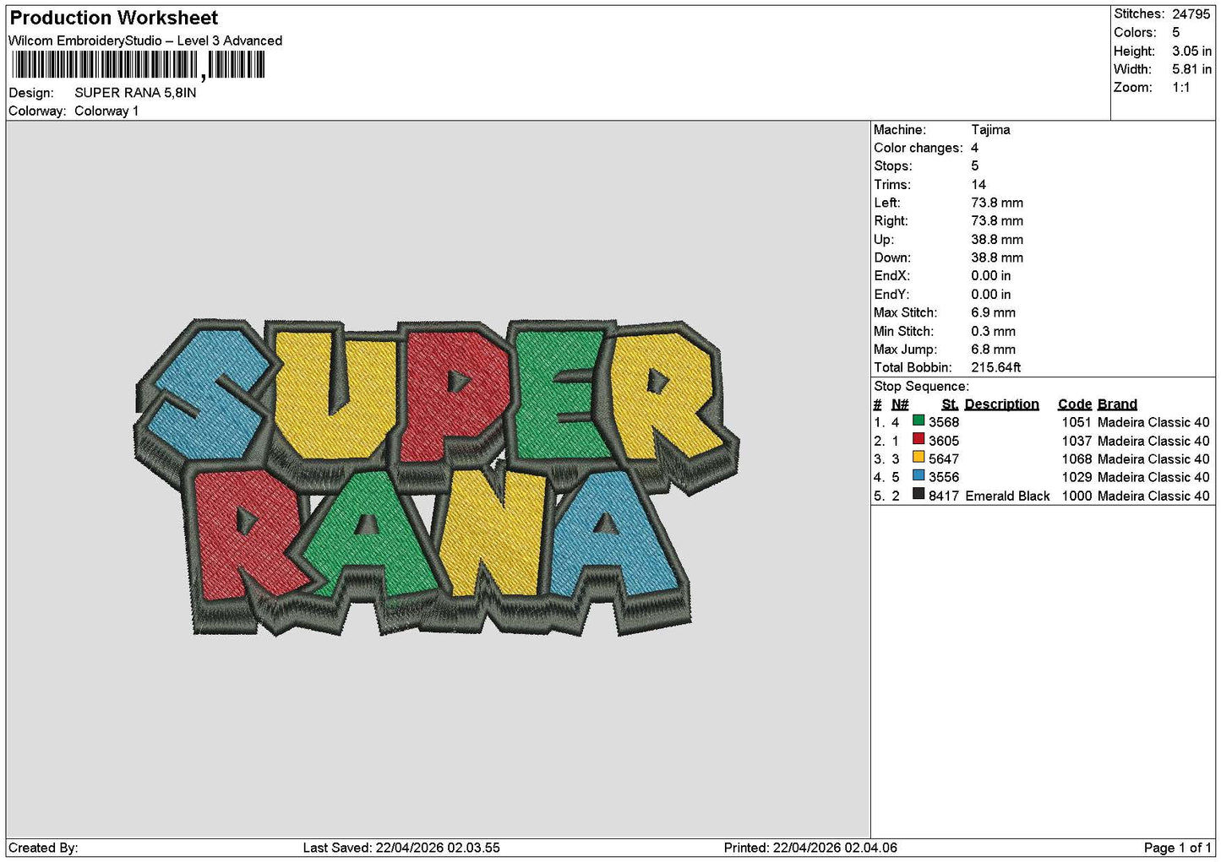Click 'Wilcom EmbroideryStudio – Level 3 Advanced' text
The image size is (1221, 862).
pos(145,41)
